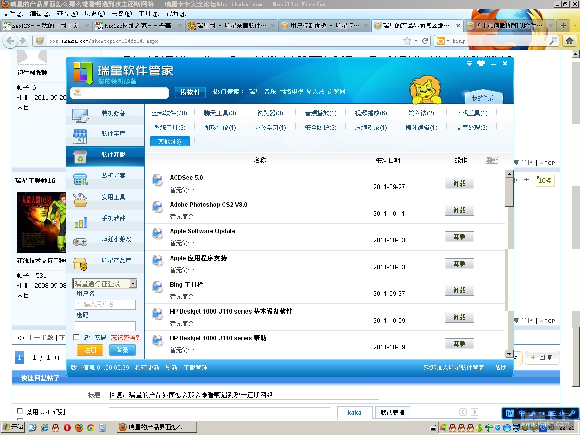
Task: Click 检查更新 in the footer
Action: 147,368
